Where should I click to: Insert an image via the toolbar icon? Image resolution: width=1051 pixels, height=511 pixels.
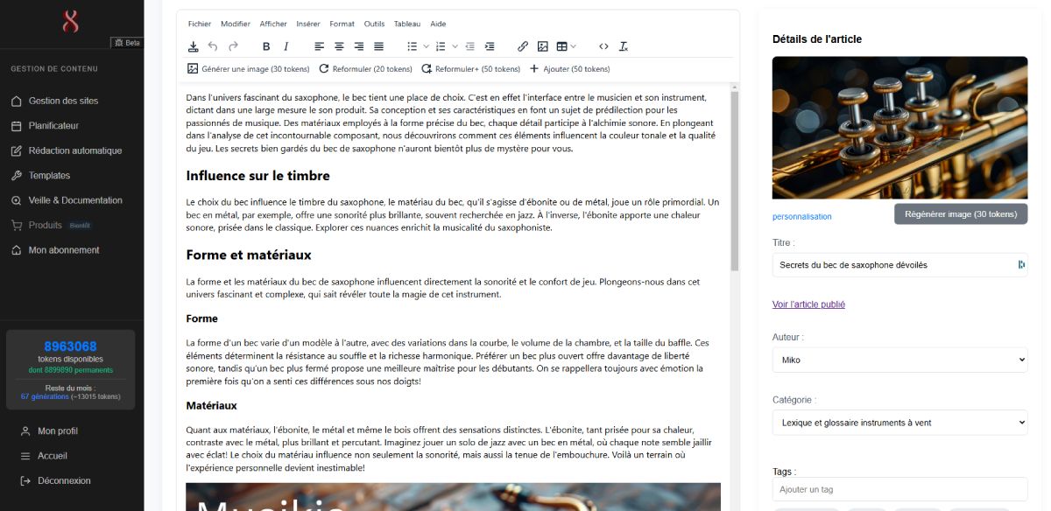[x=544, y=45]
